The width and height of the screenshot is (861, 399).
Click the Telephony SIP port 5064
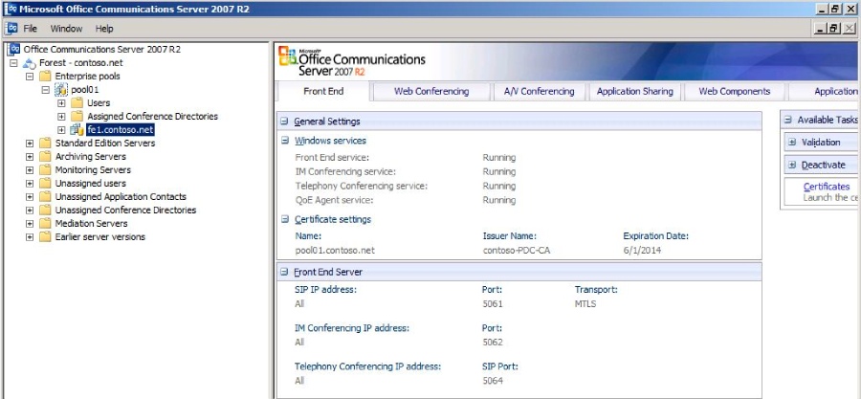[493, 381]
